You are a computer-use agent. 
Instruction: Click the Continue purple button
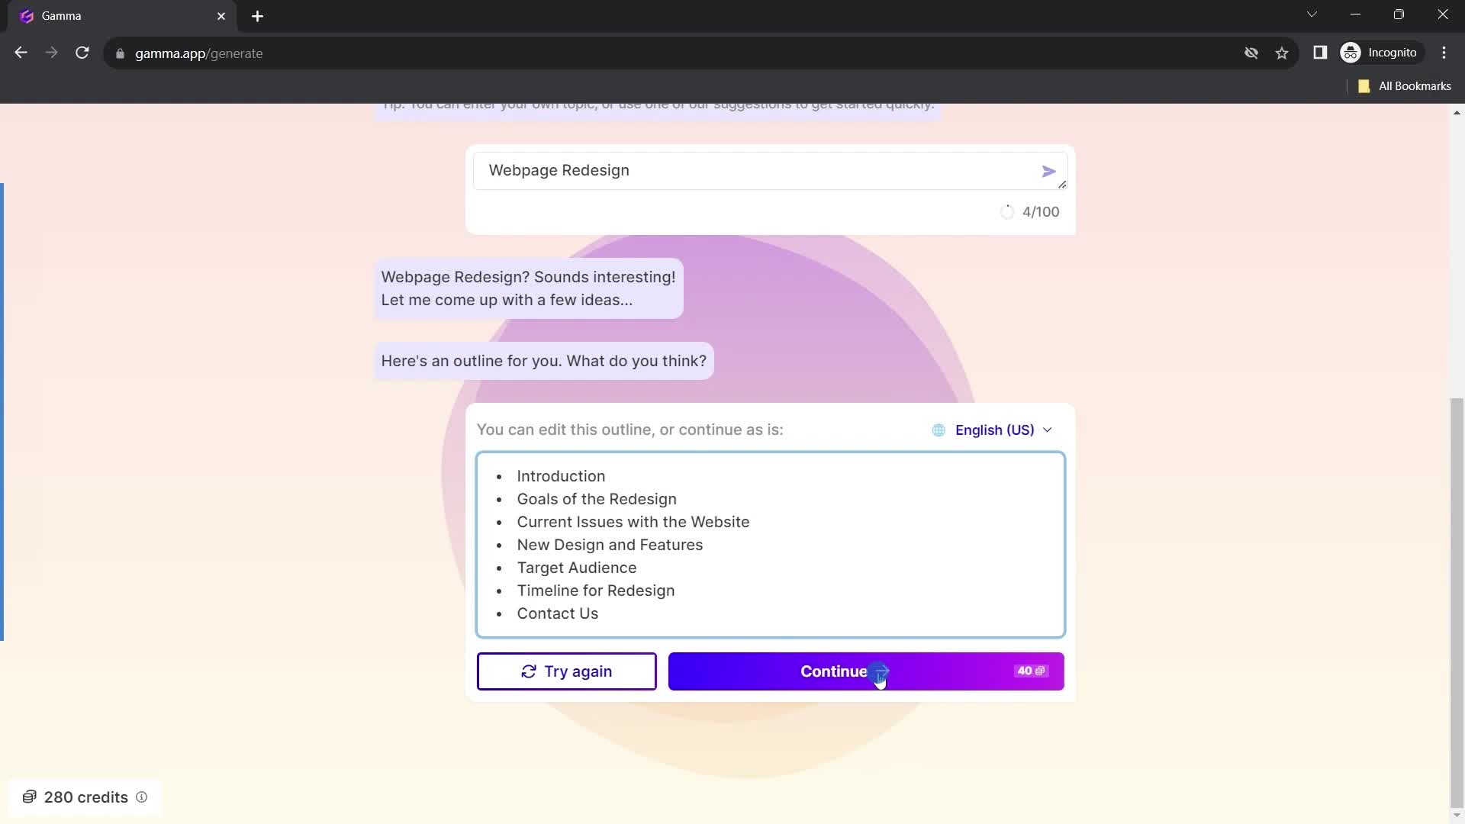(866, 671)
